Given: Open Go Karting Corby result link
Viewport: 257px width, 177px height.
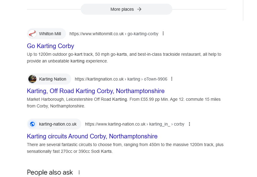Looking at the screenshot, I should 50,46.
